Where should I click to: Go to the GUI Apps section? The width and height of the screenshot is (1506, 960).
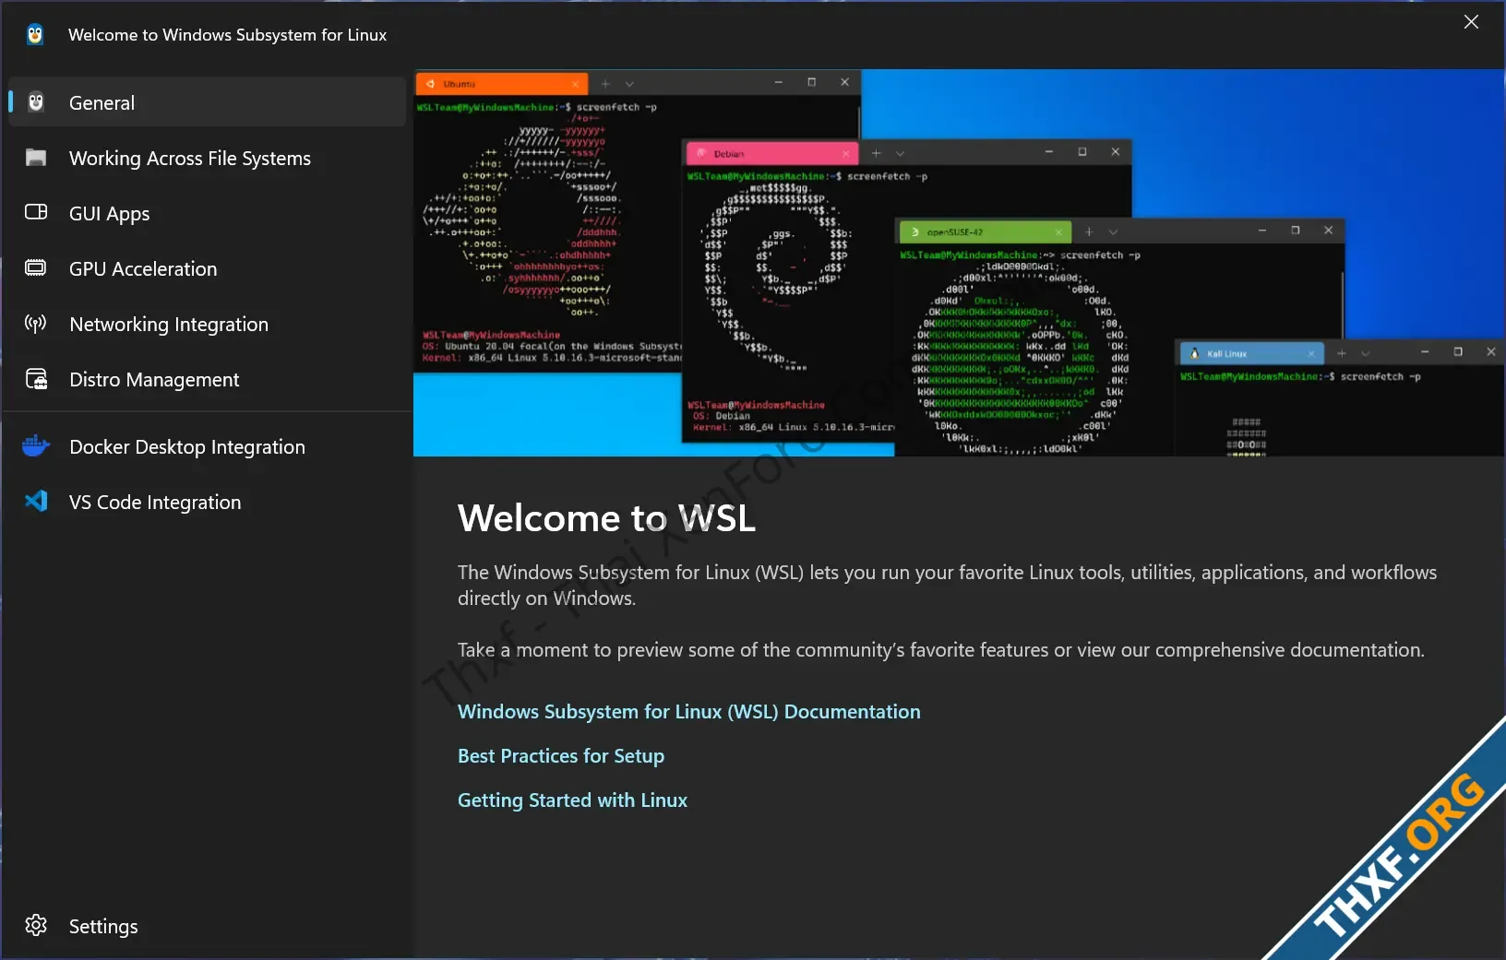point(208,213)
